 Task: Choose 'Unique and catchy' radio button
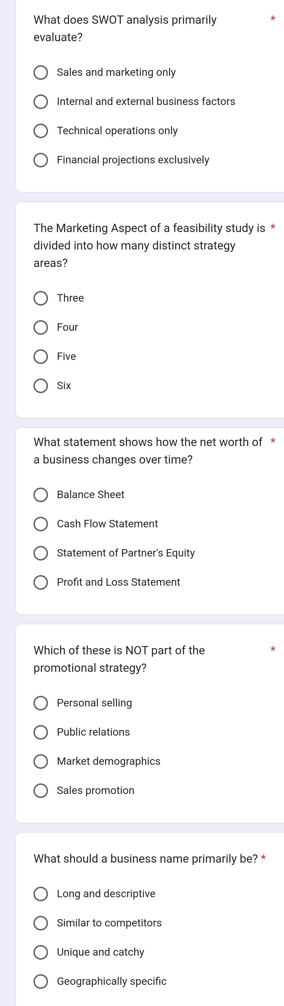tap(41, 952)
